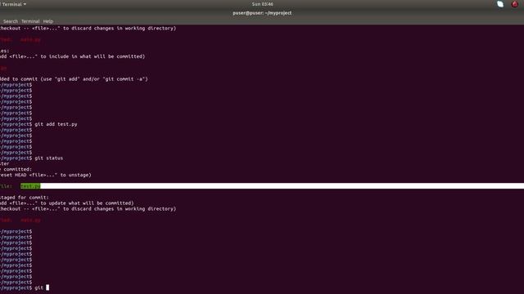524x294 pixels.
Task: Click the Sun 03:46 clock
Action: 262,4
